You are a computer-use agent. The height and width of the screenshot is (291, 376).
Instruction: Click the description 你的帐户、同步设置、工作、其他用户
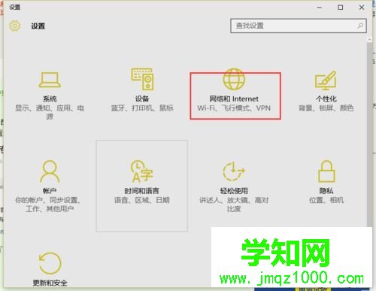click(x=48, y=205)
